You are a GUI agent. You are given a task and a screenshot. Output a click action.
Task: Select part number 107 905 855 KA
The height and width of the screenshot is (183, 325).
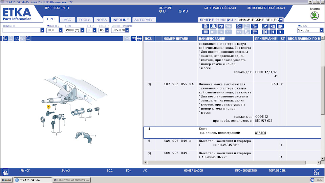tap(179, 84)
